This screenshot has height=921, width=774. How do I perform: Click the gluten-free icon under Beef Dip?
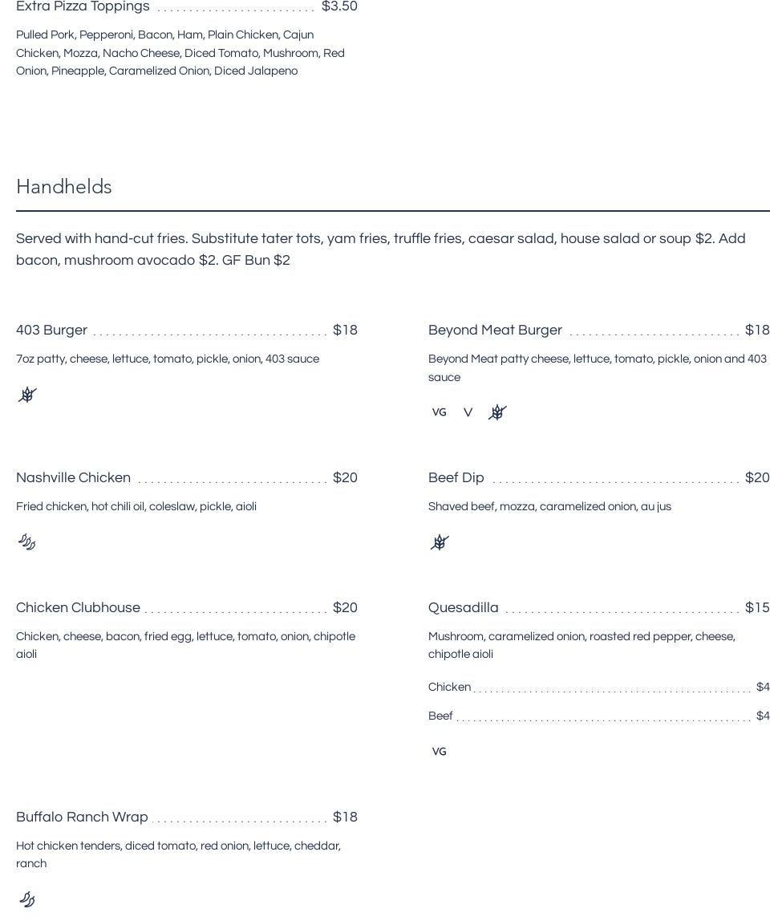click(440, 542)
